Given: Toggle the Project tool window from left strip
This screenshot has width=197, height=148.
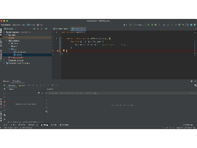Looking at the screenshot, I should (1, 32).
